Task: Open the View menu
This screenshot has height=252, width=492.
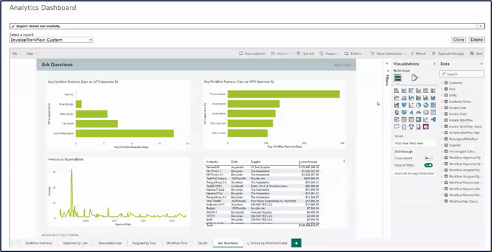Action: coord(32,53)
